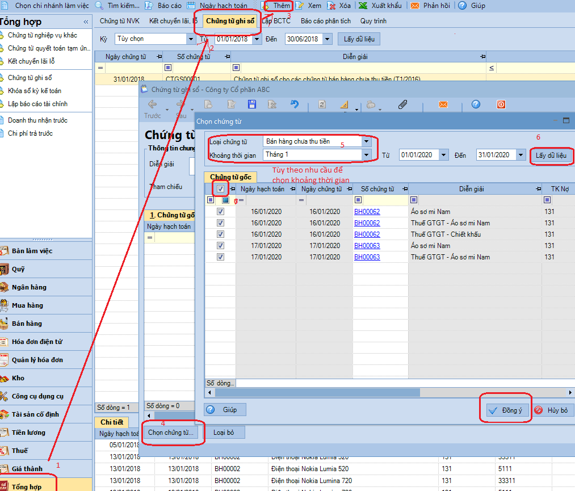Screen dimensions: 575x491
Task: Click the greyed edit document icon
Action: click(x=231, y=104)
